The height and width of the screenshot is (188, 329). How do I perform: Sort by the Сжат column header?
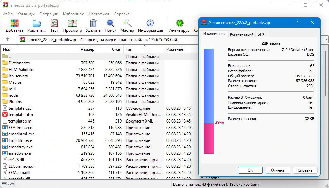point(110,49)
